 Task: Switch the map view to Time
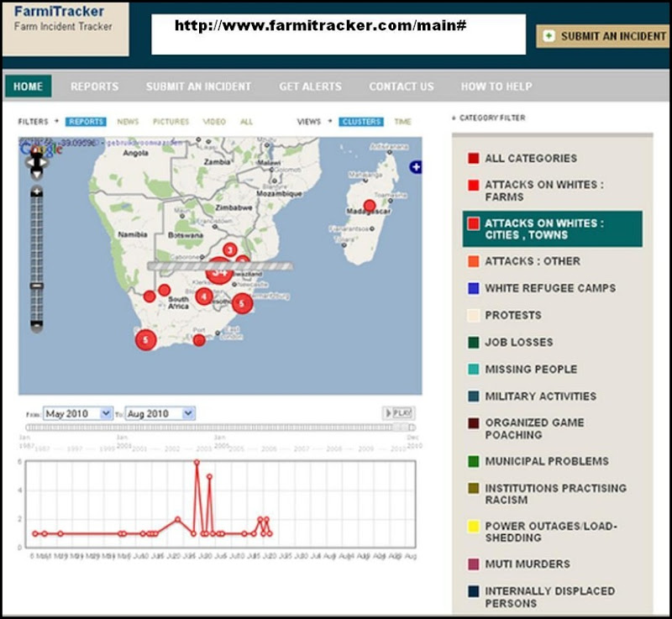click(402, 122)
